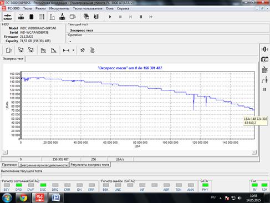Click the hammer tools icon in graph toolbar
270x203 pixels.
[83, 50]
